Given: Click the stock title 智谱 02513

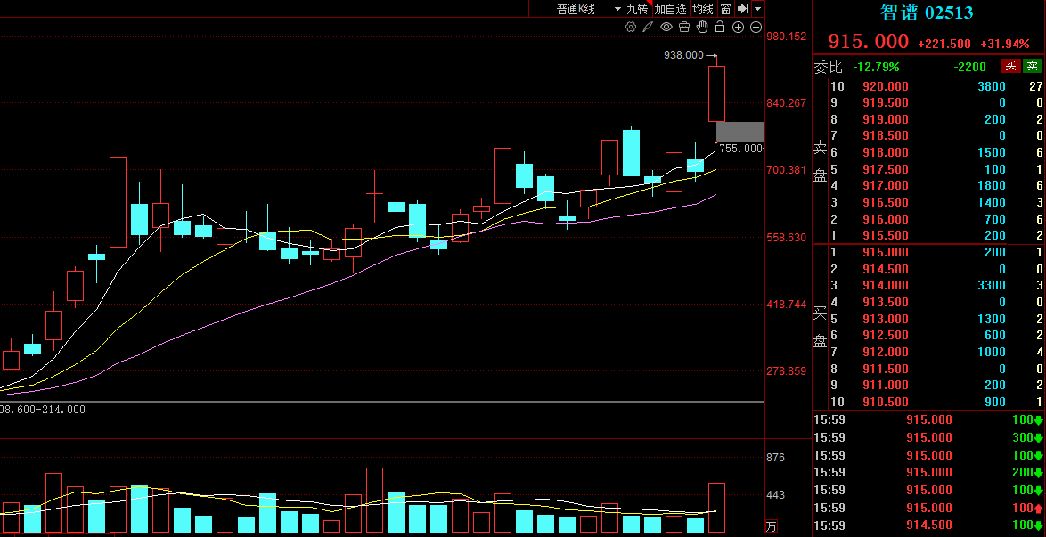Looking at the screenshot, I should [927, 12].
